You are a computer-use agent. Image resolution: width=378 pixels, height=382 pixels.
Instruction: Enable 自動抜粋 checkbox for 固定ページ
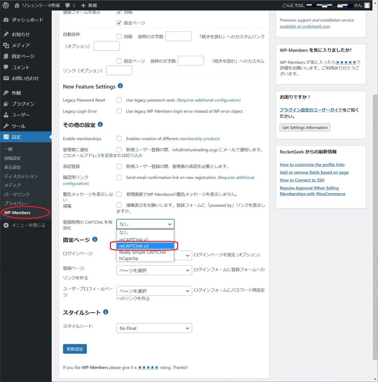[119, 61]
